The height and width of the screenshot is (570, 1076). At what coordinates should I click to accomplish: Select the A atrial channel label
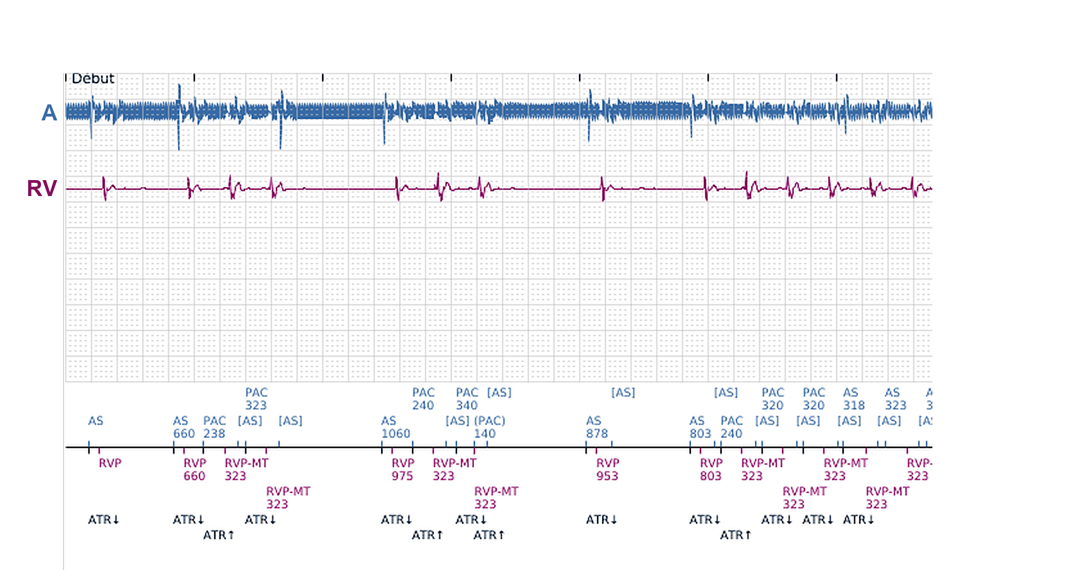click(49, 113)
